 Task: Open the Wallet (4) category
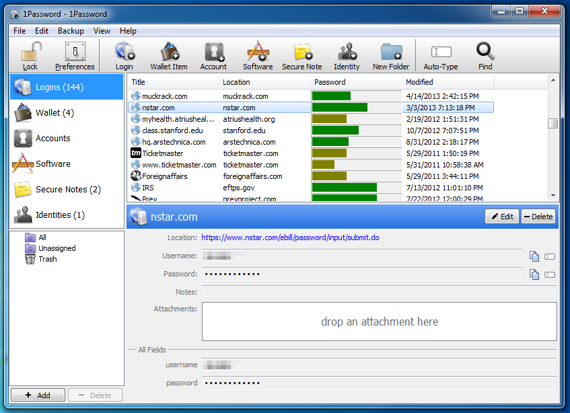67,112
